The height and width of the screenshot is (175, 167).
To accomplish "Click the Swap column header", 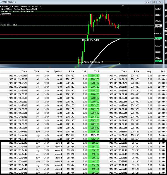I will click(149, 72).
